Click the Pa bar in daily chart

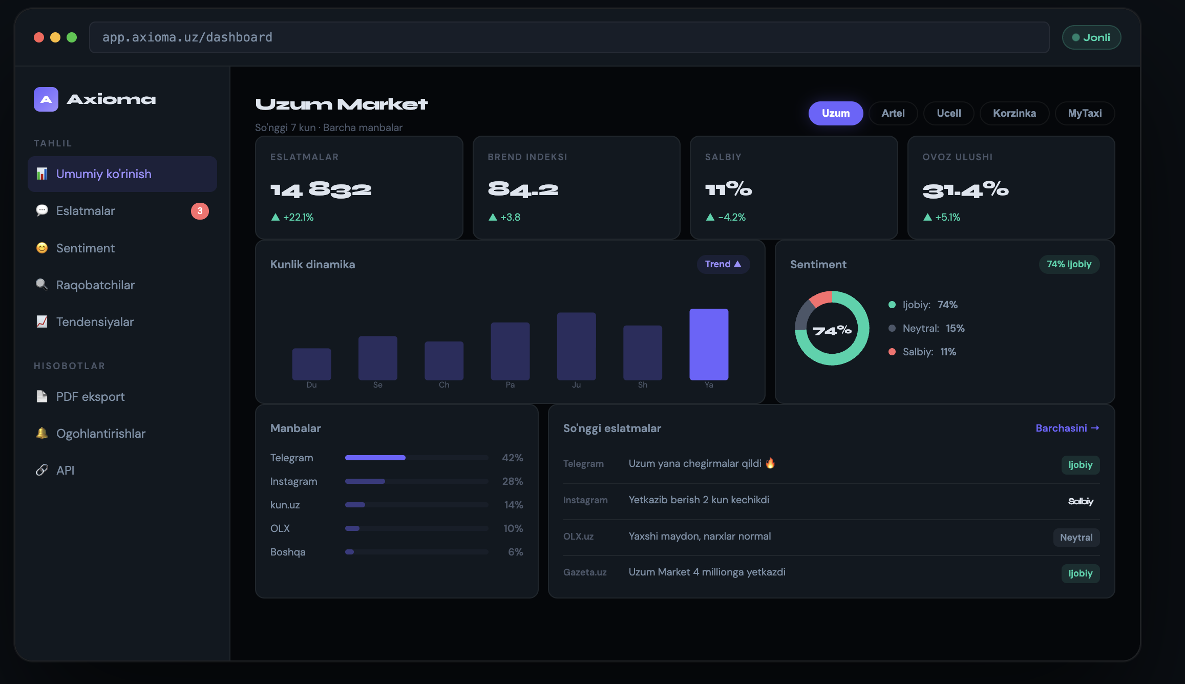click(x=510, y=351)
